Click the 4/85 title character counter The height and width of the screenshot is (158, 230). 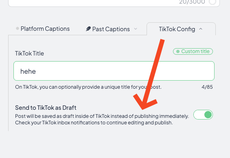[x=207, y=87]
